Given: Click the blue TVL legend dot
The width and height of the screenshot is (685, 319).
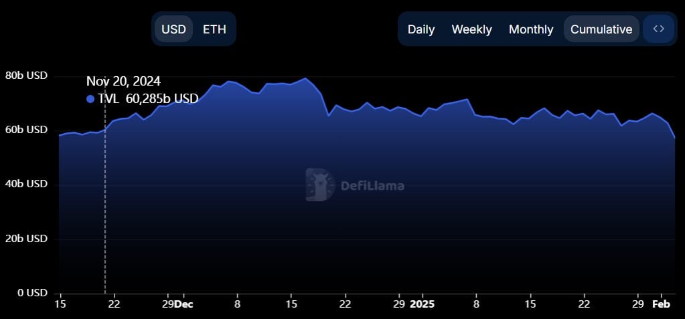Looking at the screenshot, I should [x=90, y=99].
